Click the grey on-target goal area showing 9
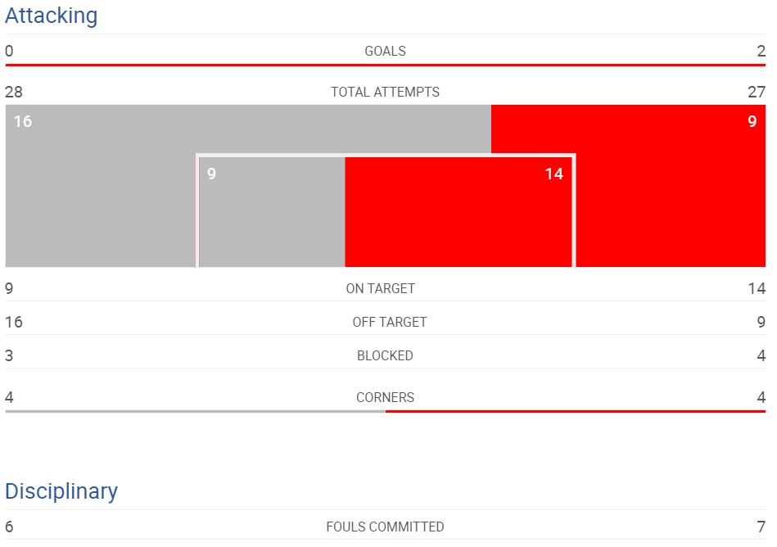 [272, 212]
